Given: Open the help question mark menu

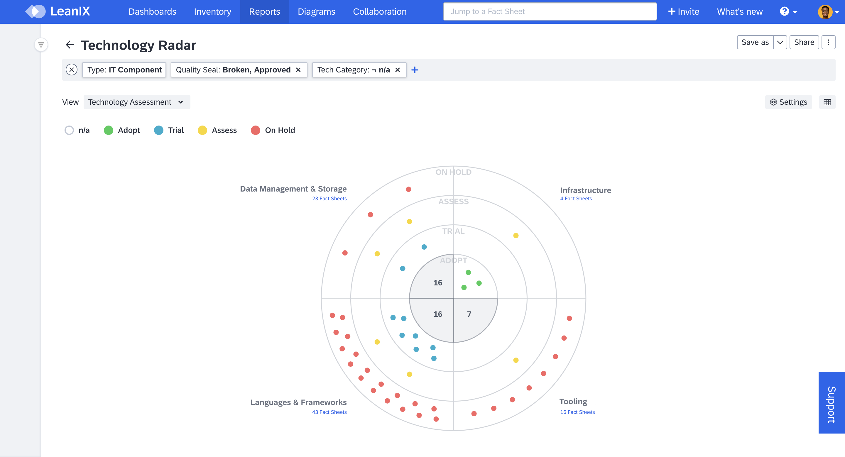Looking at the screenshot, I should [789, 11].
